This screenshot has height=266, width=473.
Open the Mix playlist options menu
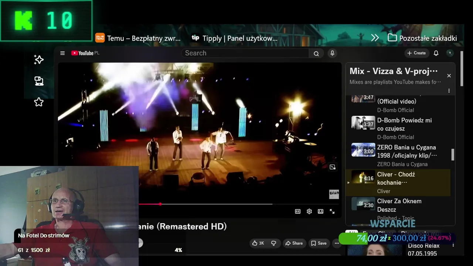point(449,91)
